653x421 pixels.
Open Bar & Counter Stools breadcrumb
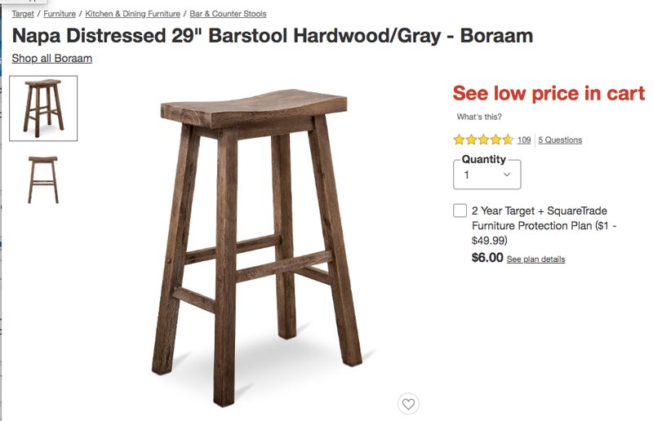point(228,14)
